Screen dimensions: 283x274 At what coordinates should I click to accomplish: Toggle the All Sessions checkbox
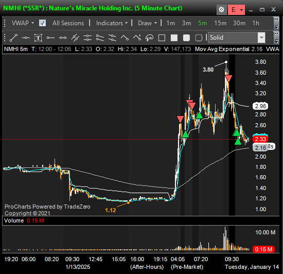coord(42,23)
